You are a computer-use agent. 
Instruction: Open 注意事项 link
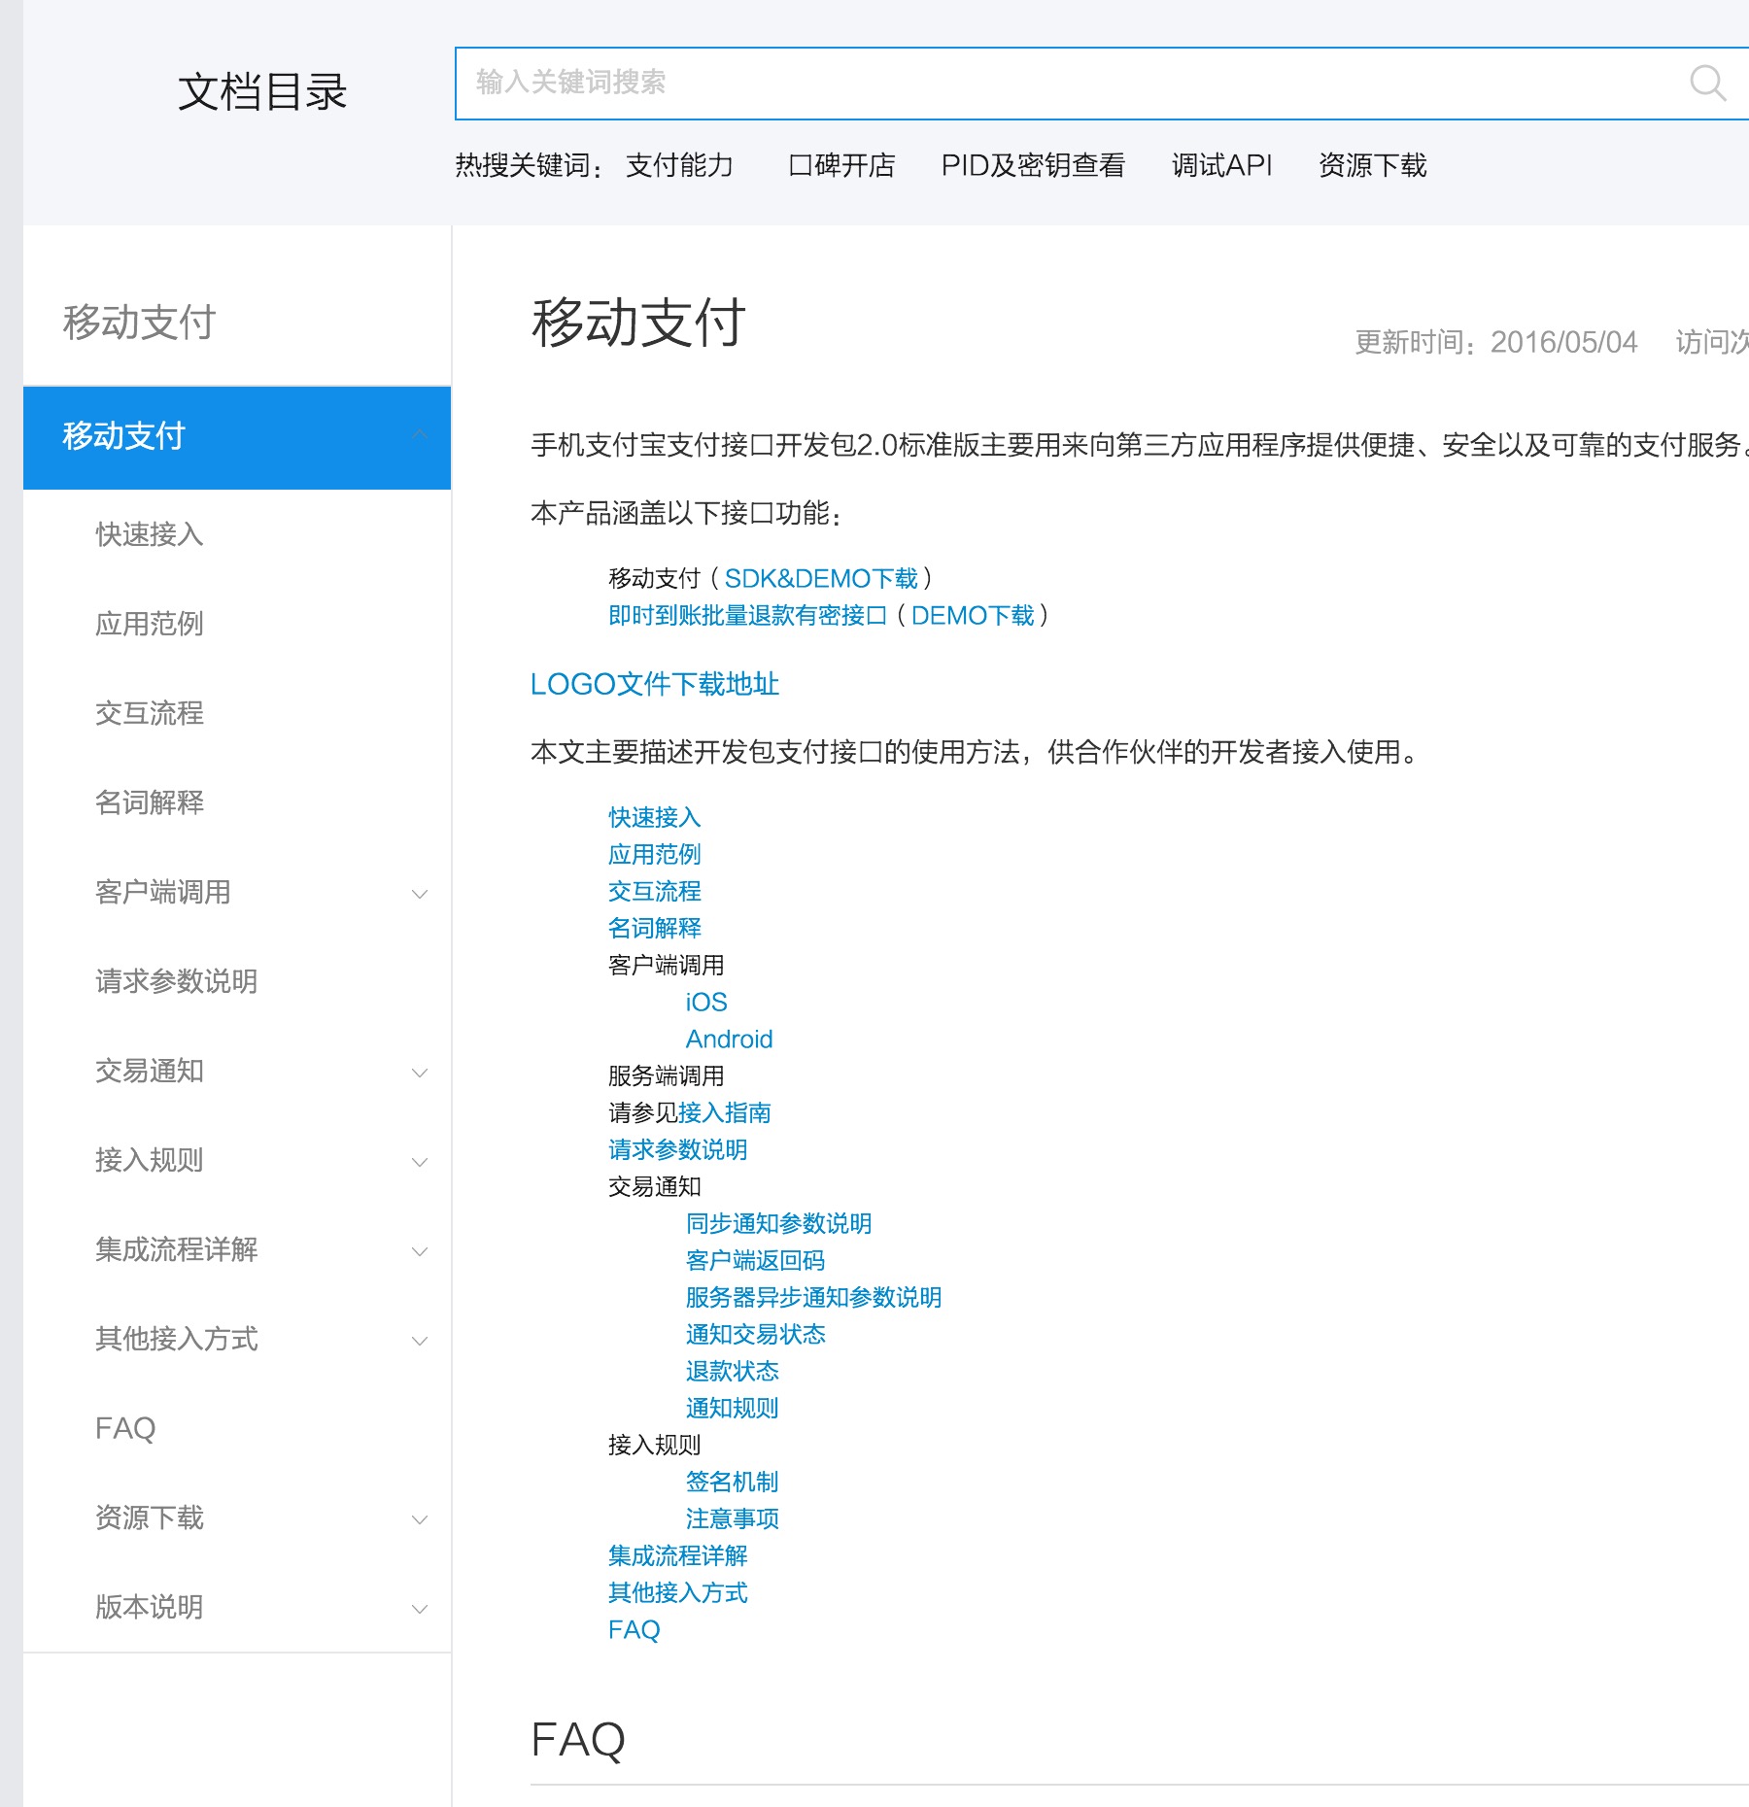click(733, 1519)
